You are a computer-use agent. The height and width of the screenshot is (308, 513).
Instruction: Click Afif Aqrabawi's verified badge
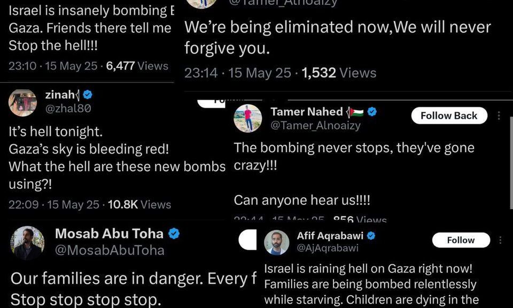click(371, 236)
